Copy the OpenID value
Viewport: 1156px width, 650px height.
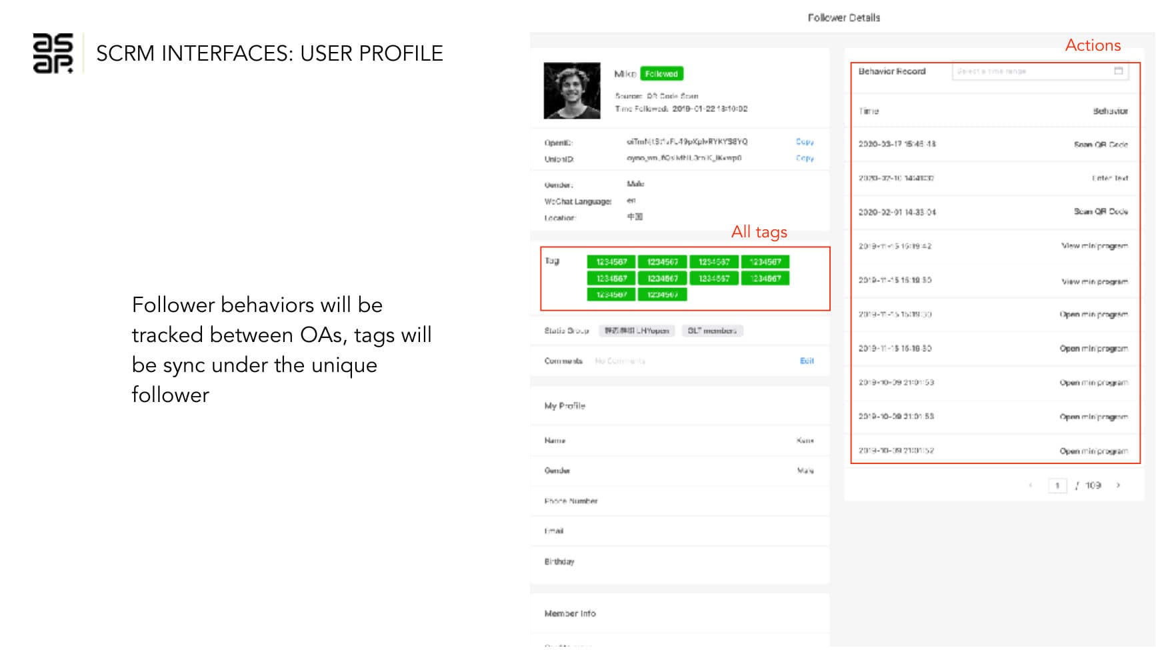click(x=805, y=142)
